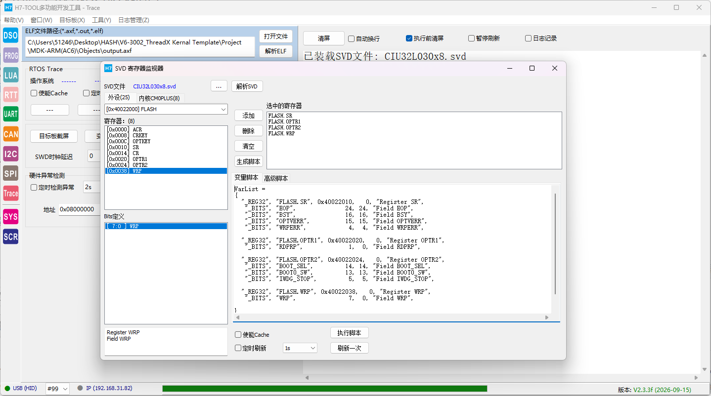The height and width of the screenshot is (396, 711).
Task: Open the 1s refresh interval dropdown
Action: [x=300, y=348]
